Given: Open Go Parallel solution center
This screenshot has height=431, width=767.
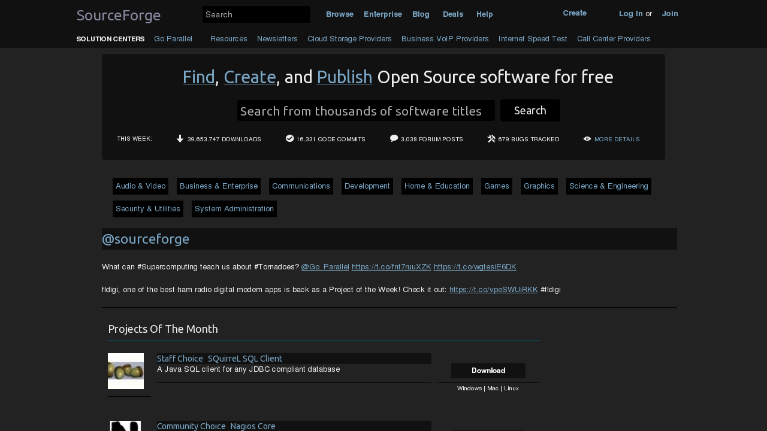Looking at the screenshot, I should point(173,39).
